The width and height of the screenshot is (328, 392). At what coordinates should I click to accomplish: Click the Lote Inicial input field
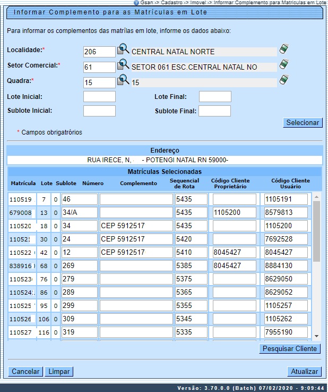click(99, 97)
